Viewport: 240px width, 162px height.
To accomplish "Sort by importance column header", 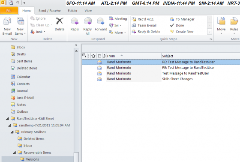I will tap(89, 56).
